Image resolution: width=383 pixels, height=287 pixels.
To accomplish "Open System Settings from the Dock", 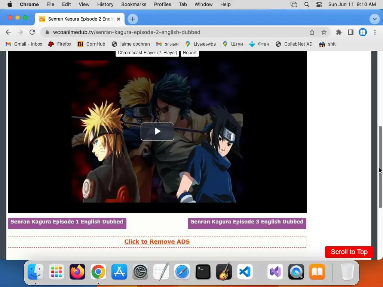I will click(140, 272).
